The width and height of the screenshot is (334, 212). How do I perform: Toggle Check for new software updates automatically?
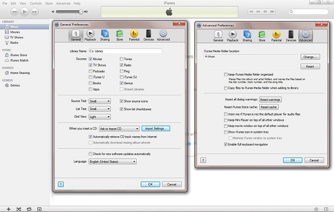coord(90,154)
